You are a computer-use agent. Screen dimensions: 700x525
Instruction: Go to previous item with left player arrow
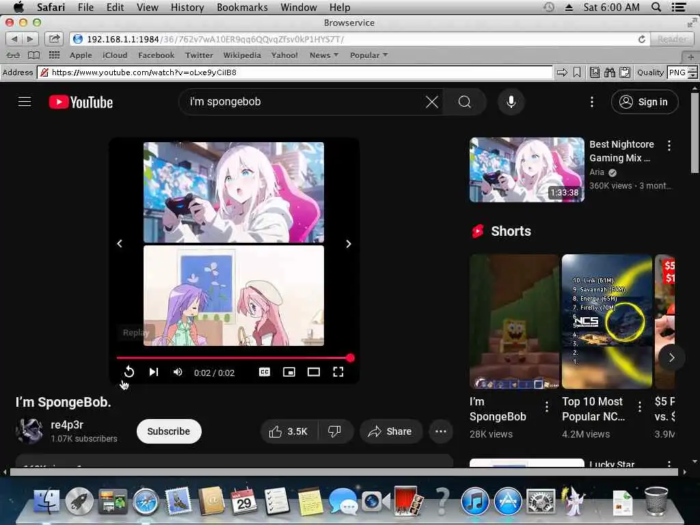[120, 244]
